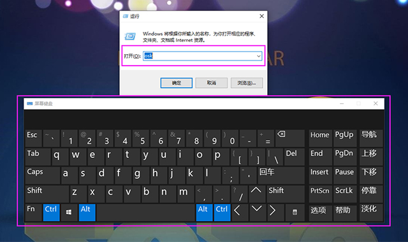
Task: Toggle the left Shift key
Action: (47, 194)
